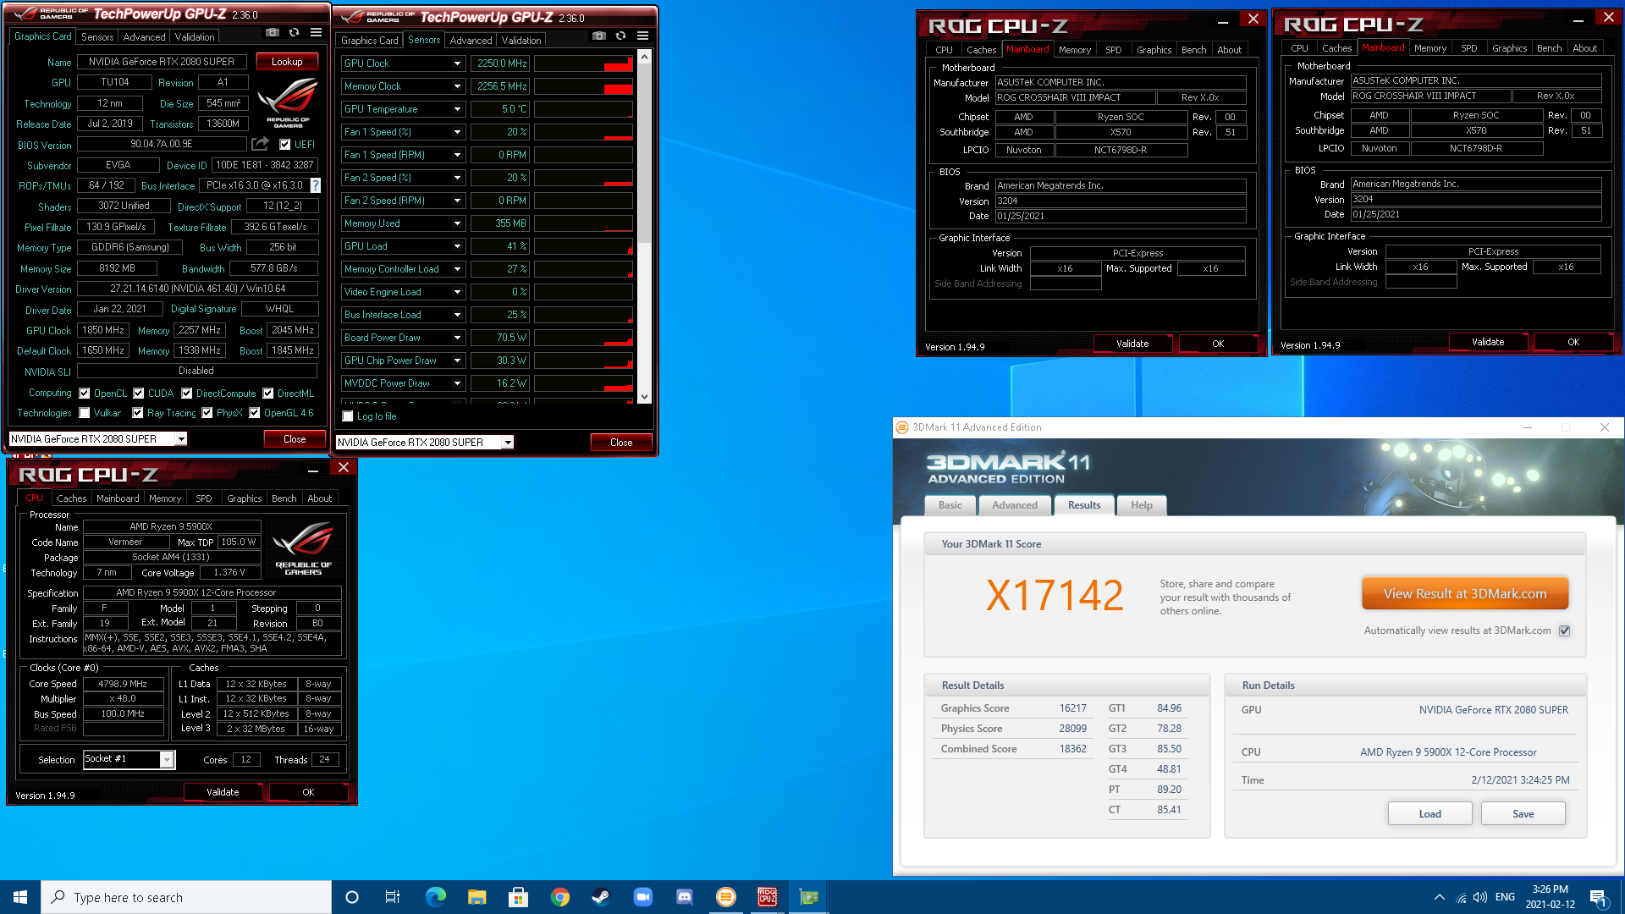This screenshot has height=914, width=1625.
Task: Switch to Advanced tab in GPU-Z Sensors window
Action: [x=471, y=41]
